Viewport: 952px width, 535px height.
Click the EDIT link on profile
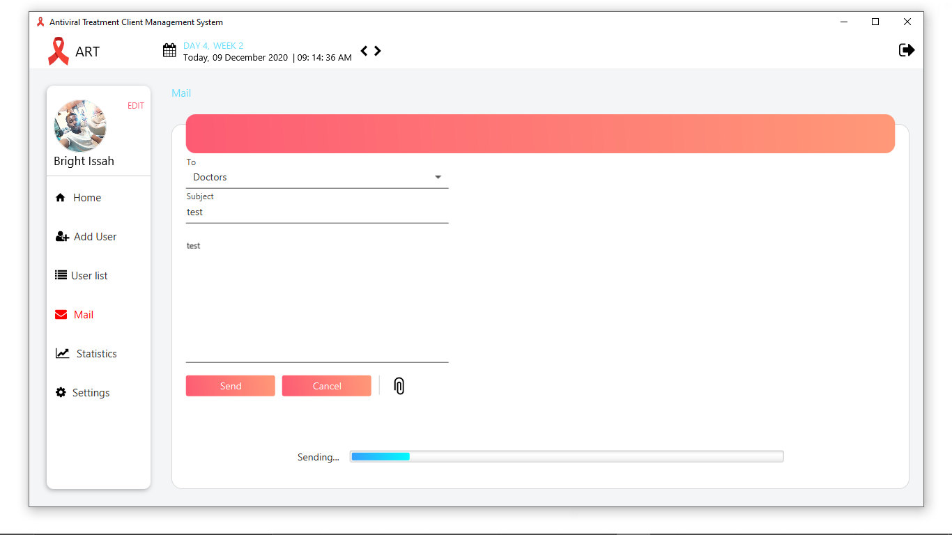click(x=135, y=105)
